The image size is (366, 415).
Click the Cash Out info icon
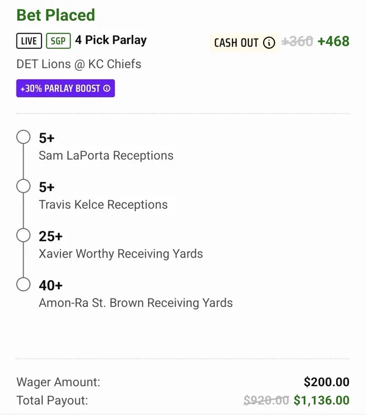coord(269,43)
